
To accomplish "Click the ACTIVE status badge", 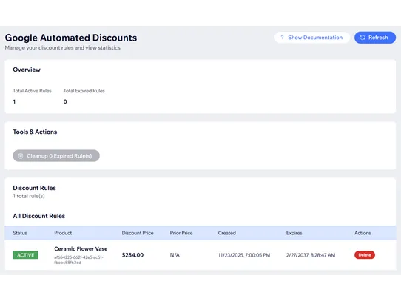I will (26, 255).
